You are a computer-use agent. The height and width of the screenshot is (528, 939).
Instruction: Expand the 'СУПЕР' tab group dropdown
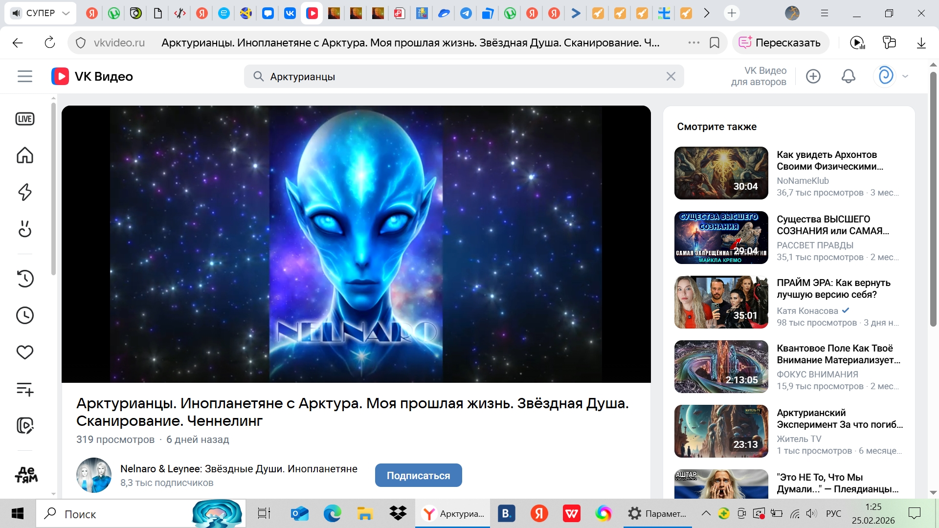point(66,13)
